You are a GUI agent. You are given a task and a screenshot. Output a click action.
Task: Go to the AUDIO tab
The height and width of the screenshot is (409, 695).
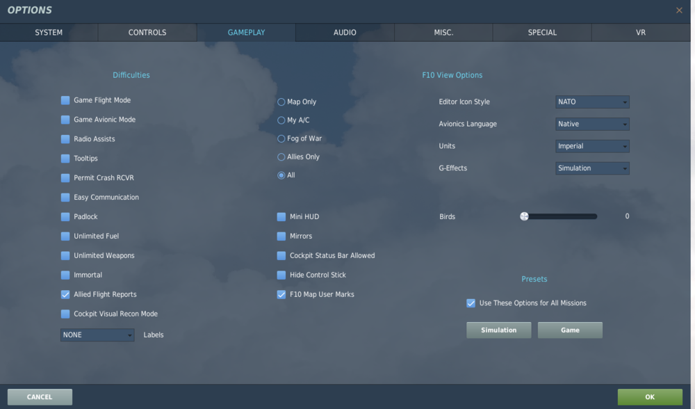coord(345,33)
